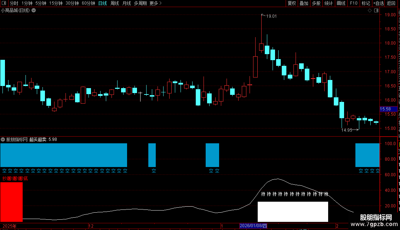400x230 pixels.
Task: Click the 16.00 price axis label
Action: tap(390, 100)
